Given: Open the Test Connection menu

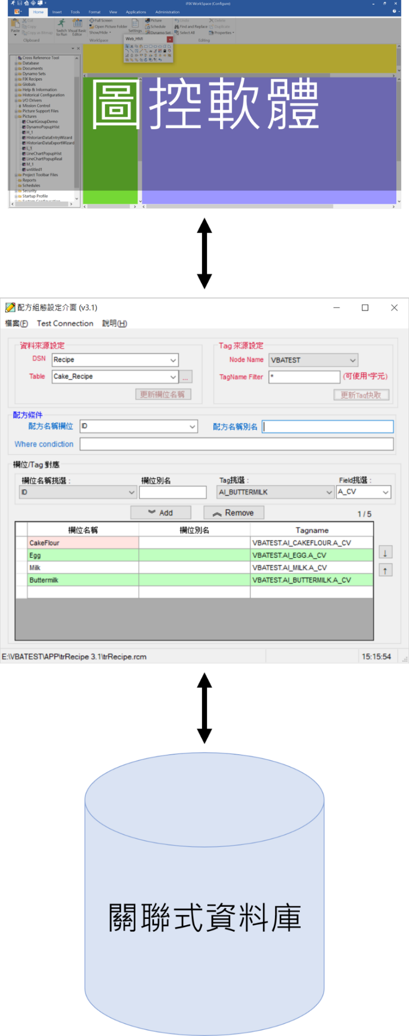Looking at the screenshot, I should pos(65,324).
